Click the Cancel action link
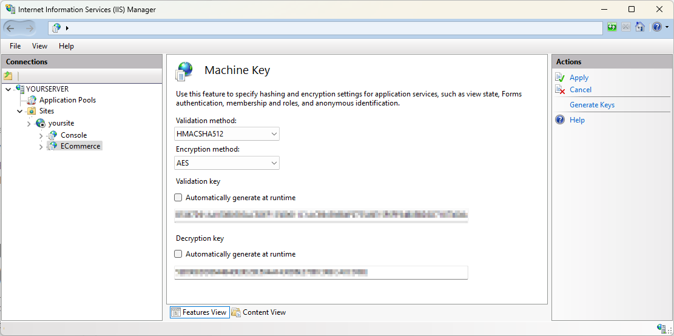This screenshot has height=336, width=674. (x=581, y=90)
